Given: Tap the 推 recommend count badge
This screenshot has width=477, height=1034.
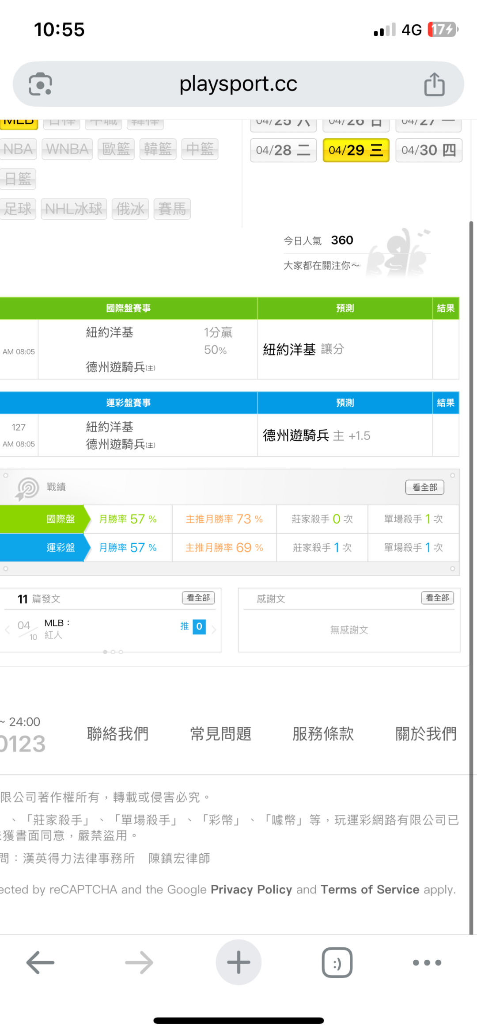Looking at the screenshot, I should click(x=199, y=626).
